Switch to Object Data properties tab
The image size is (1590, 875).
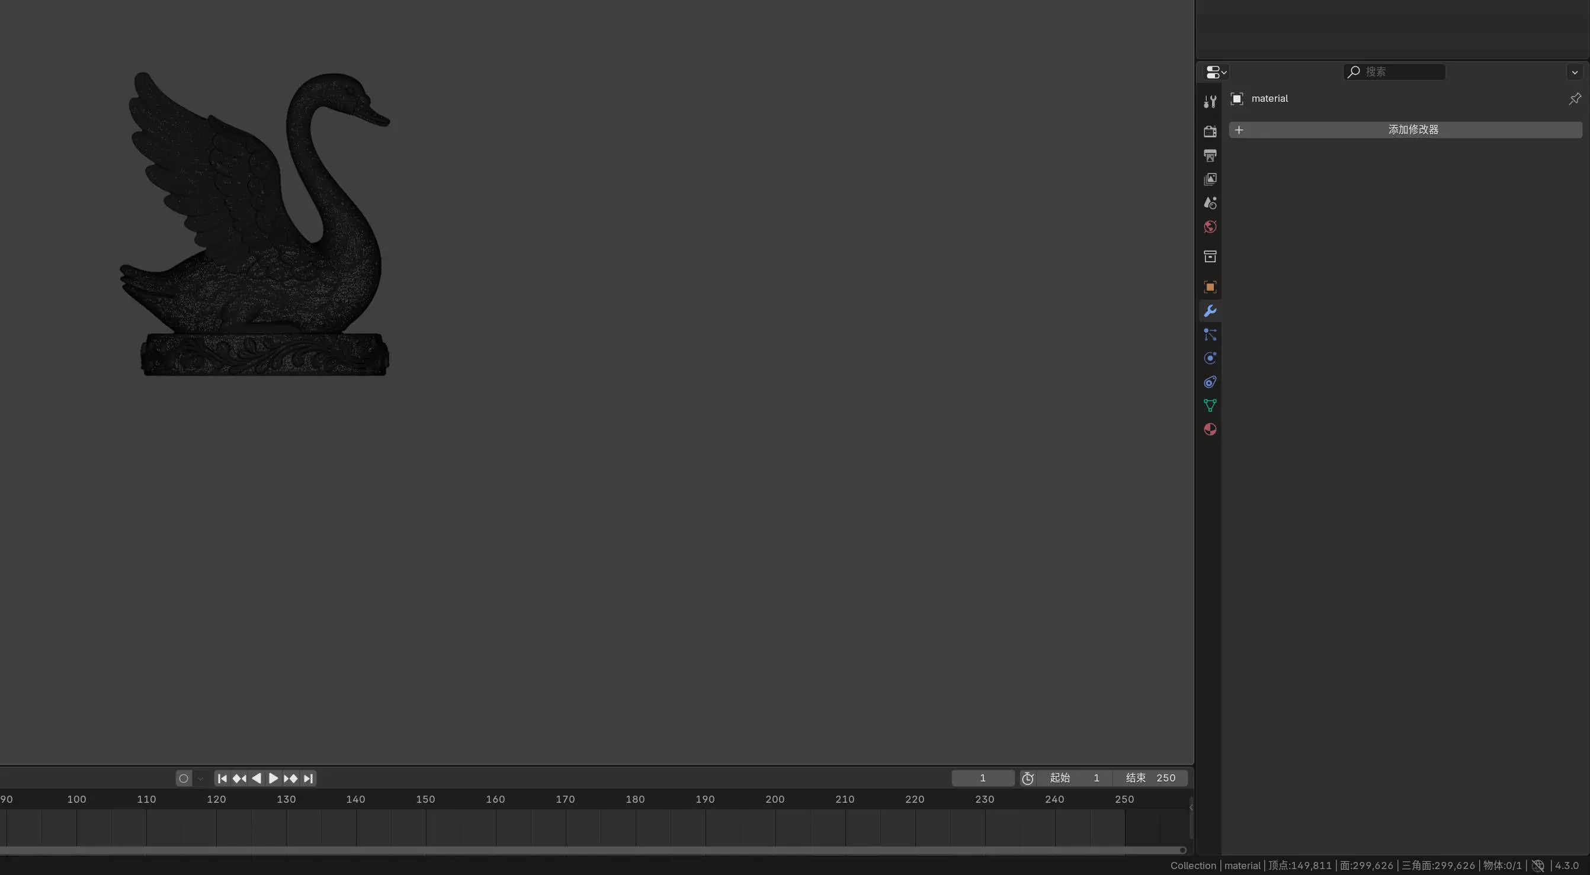coord(1210,406)
